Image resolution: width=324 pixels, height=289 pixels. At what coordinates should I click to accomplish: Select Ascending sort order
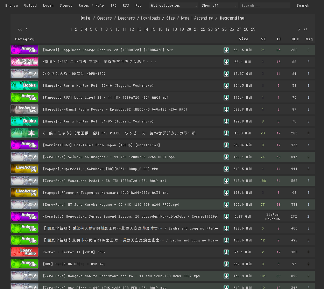click(204, 18)
